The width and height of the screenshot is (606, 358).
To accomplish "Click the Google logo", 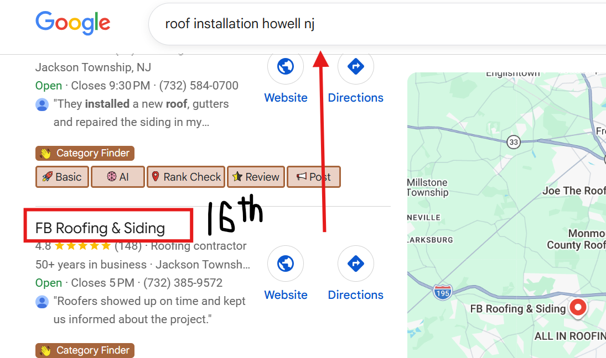I will click(x=72, y=23).
